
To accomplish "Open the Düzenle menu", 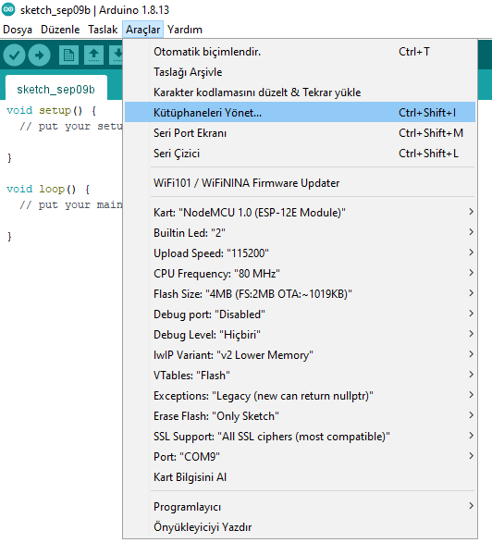I will pyautogui.click(x=60, y=30).
